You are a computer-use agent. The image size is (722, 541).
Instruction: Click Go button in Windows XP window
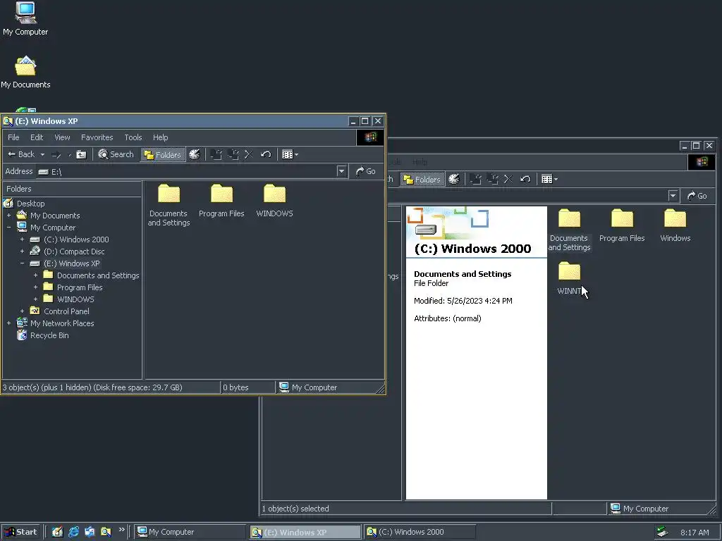pos(366,171)
